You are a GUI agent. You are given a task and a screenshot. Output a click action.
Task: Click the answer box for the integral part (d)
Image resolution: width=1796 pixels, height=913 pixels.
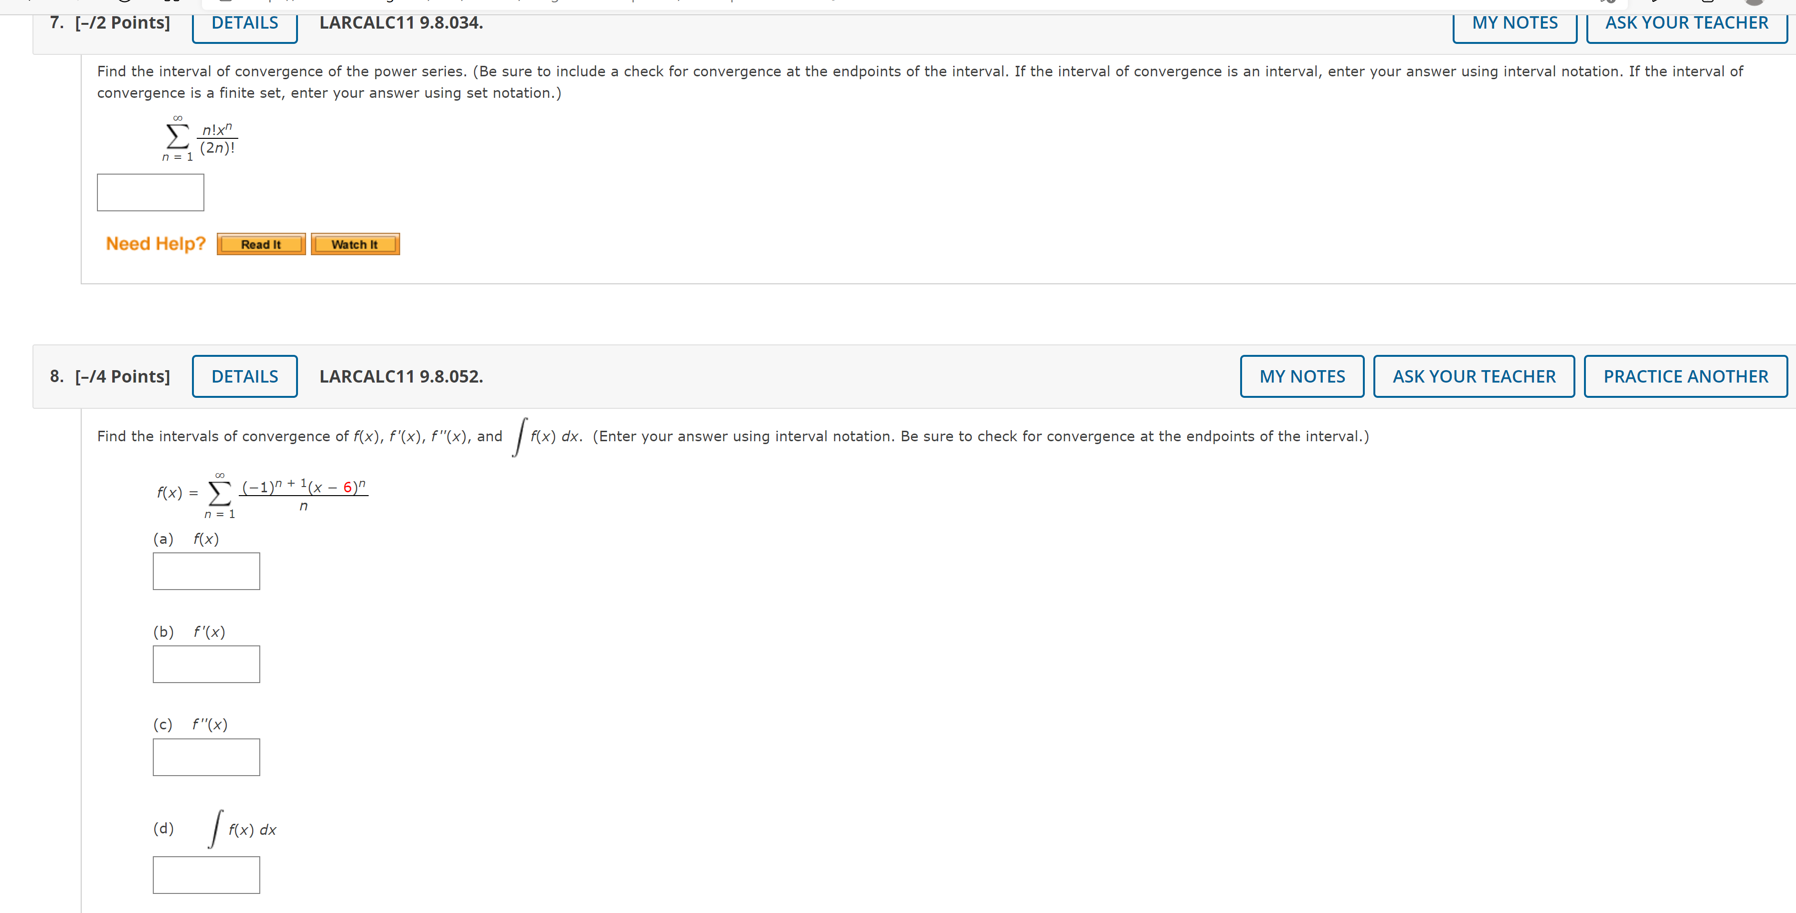(x=206, y=874)
